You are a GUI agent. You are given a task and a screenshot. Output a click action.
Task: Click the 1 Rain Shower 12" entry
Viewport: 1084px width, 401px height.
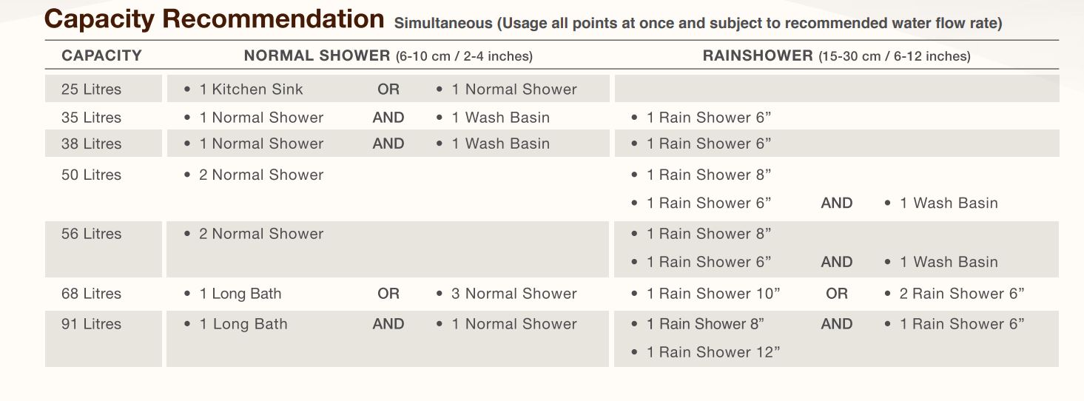pyautogui.click(x=713, y=352)
